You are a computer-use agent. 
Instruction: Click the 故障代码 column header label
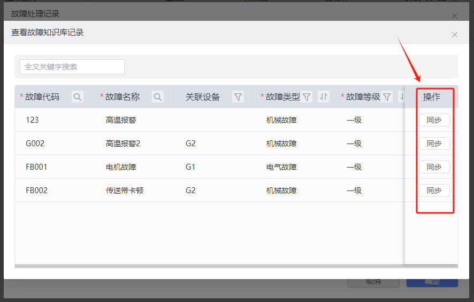(42, 97)
